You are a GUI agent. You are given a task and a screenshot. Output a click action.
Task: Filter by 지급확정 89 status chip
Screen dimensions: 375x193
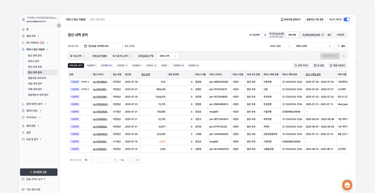178,66
